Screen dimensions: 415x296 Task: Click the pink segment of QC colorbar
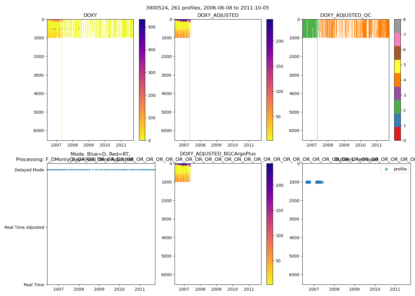point(397,39)
